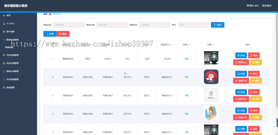Click the blue 查询 search button
Screen dimensions: 278x135
pyautogui.click(x=217, y=25)
